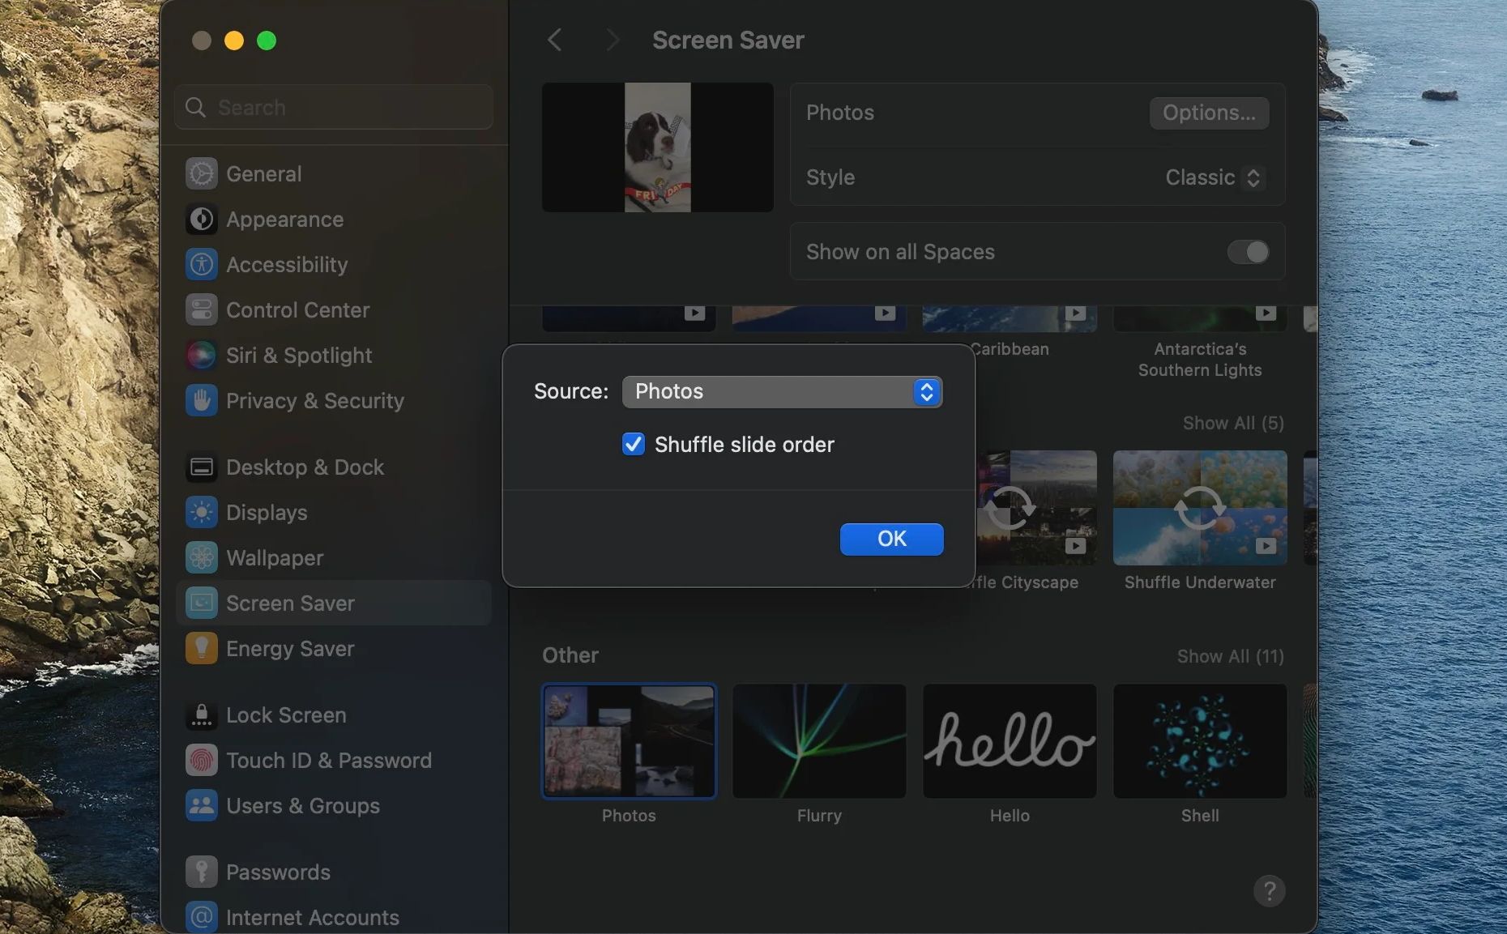Switch to Desktop & Dock settings
This screenshot has width=1507, height=934.
coord(200,467)
